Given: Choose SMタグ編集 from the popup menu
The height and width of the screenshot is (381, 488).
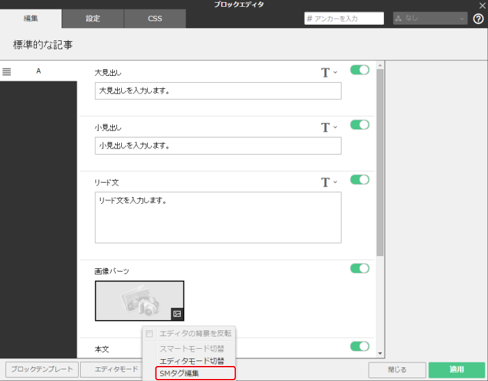Looking at the screenshot, I should tap(195, 373).
